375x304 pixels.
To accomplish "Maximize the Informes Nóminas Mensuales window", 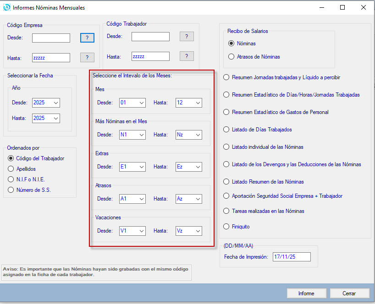I will (342, 7).
